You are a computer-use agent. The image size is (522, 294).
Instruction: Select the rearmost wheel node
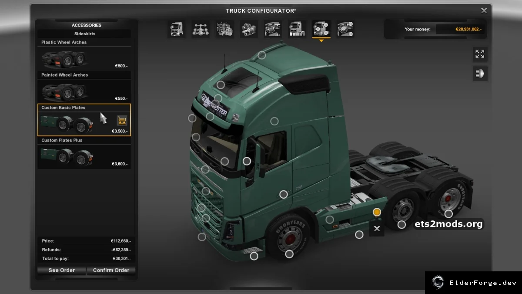click(448, 214)
